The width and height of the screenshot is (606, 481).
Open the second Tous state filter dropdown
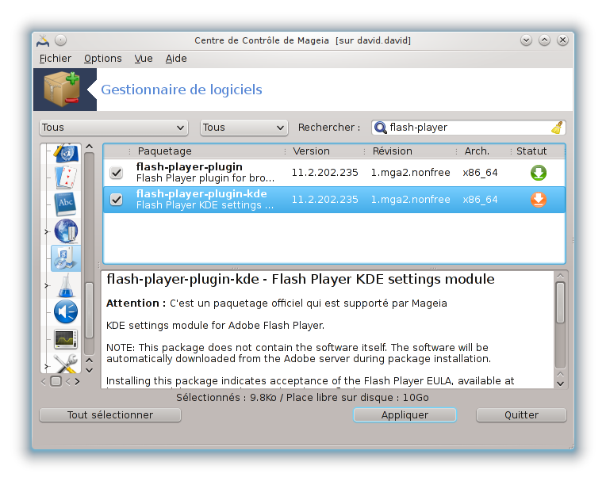point(244,128)
